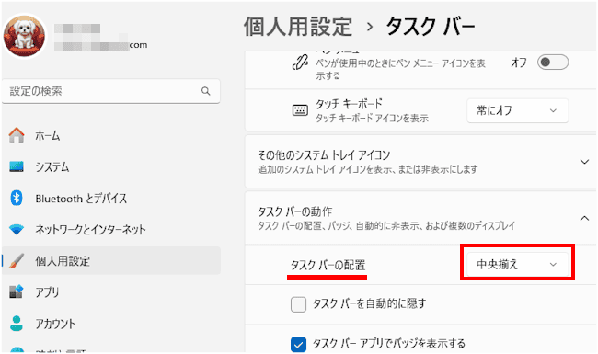Viewport: 598px width, 354px height.
Task: Click the タスク バーの配置 label
Action: [328, 265]
